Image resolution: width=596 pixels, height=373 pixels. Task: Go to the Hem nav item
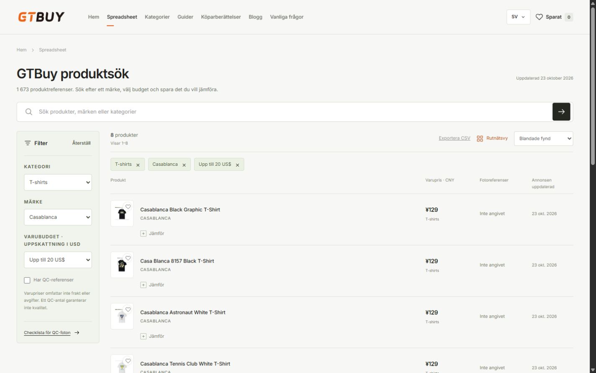pyautogui.click(x=94, y=17)
